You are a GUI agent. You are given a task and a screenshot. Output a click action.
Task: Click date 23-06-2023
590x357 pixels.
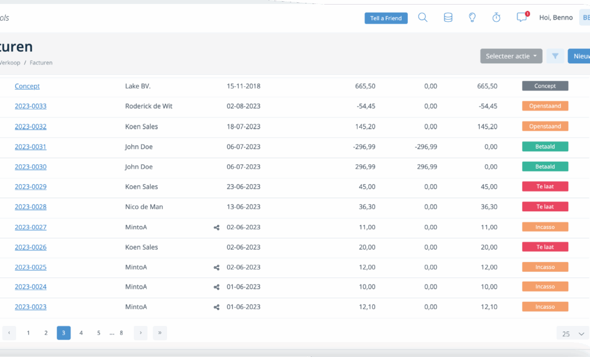244,187
